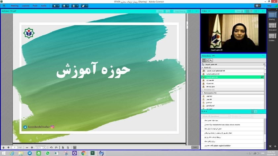Open the zoom percentage combo box
The image size is (278, 156).
pos(41,147)
